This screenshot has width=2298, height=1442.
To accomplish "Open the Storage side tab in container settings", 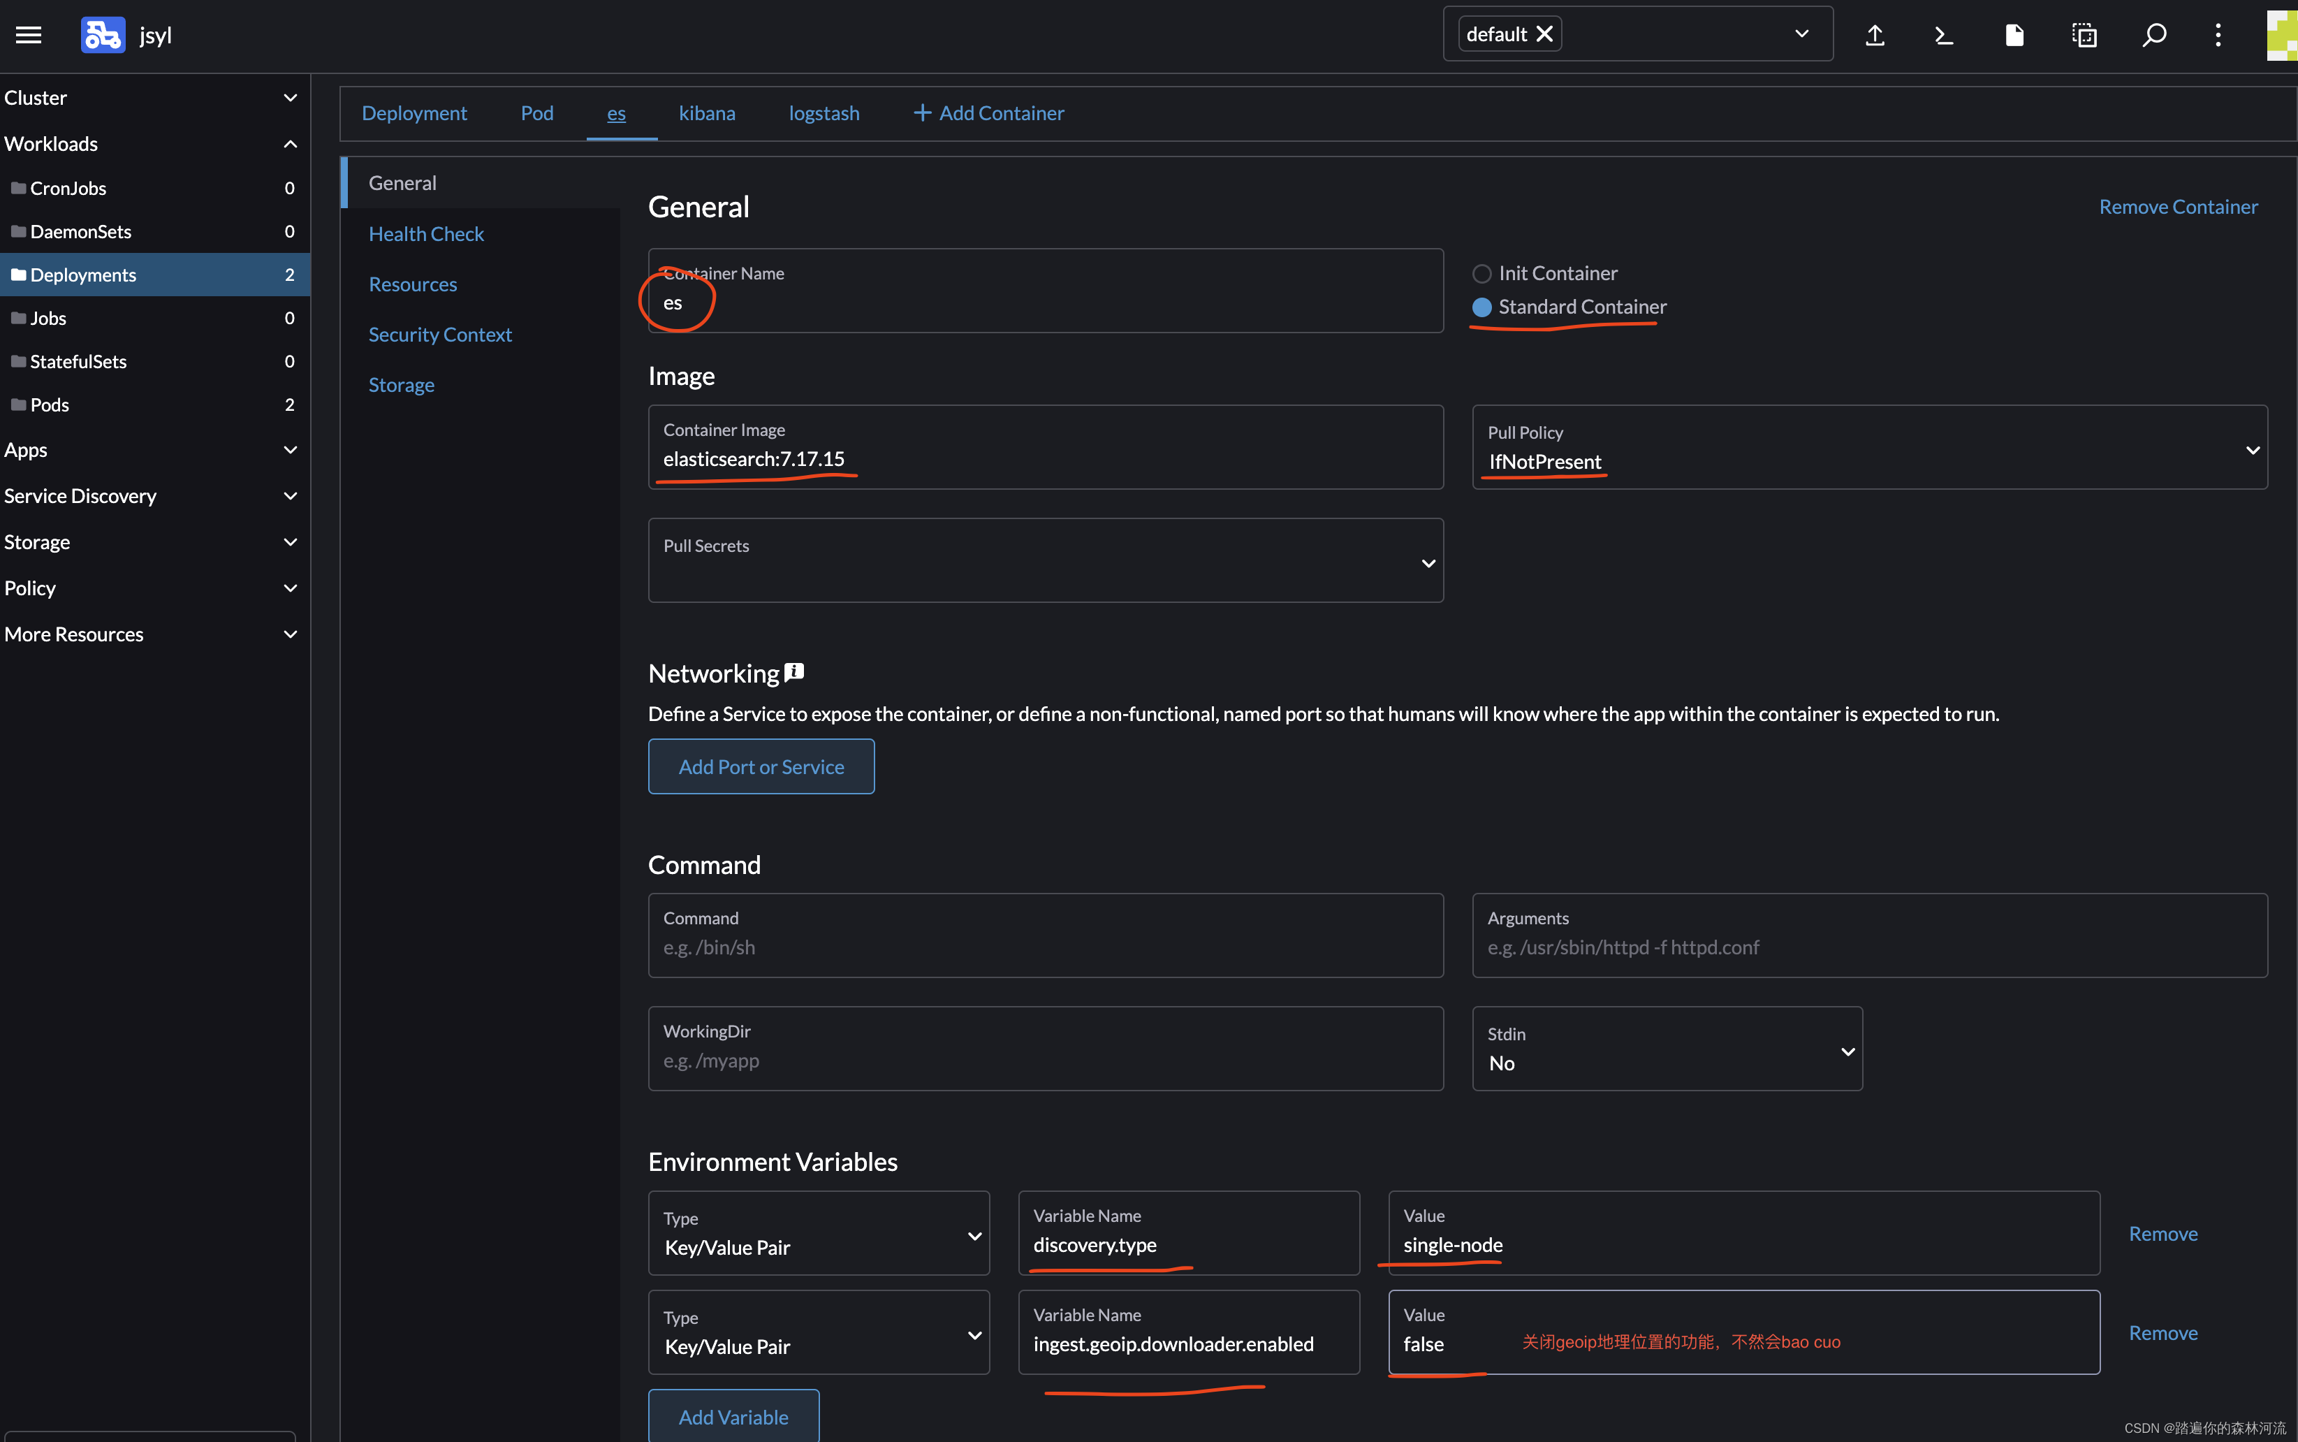I will 402,384.
